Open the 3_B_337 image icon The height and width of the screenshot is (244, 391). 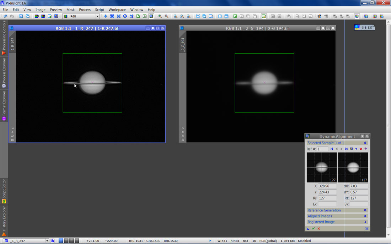click(x=364, y=27)
